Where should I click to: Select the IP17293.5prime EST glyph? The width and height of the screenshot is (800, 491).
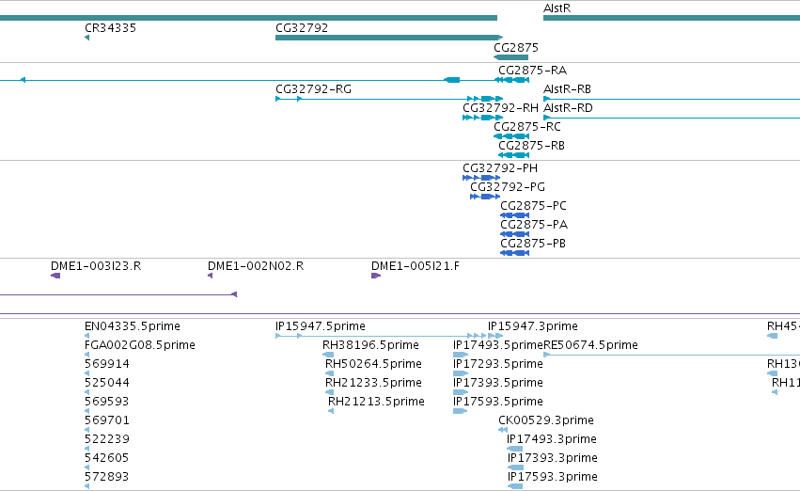coord(461,373)
